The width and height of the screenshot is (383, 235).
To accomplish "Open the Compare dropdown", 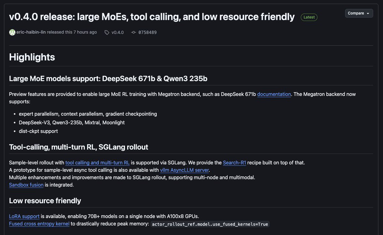I will (x=359, y=13).
